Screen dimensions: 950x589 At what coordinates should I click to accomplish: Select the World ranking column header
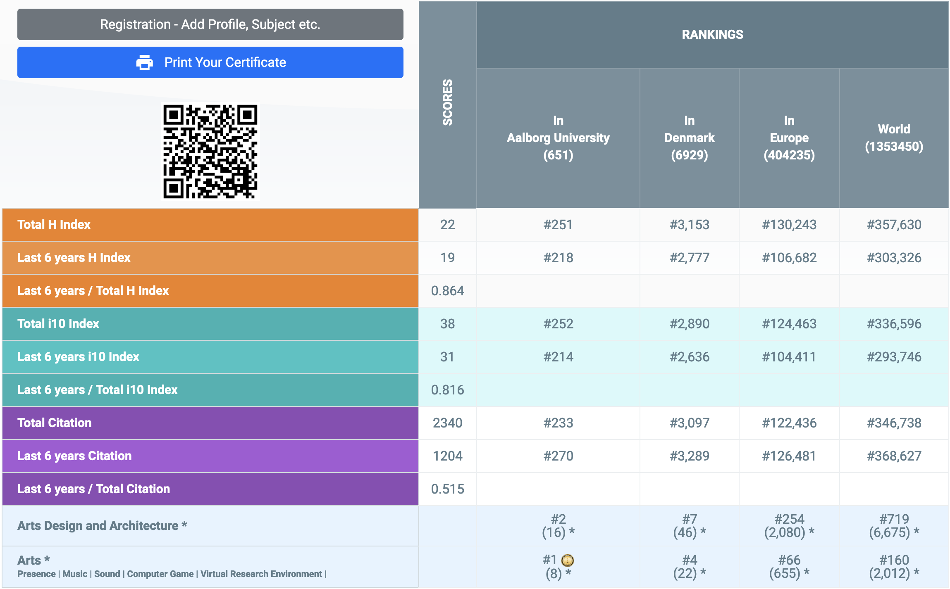tap(894, 138)
